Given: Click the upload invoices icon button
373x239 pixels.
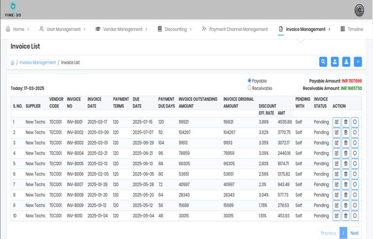Looking at the screenshot, I should pyautogui.click(x=335, y=62).
